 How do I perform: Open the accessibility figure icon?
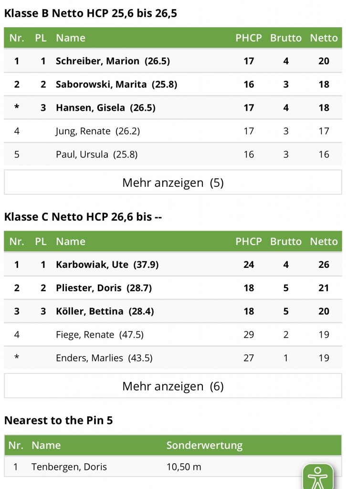click(318, 477)
